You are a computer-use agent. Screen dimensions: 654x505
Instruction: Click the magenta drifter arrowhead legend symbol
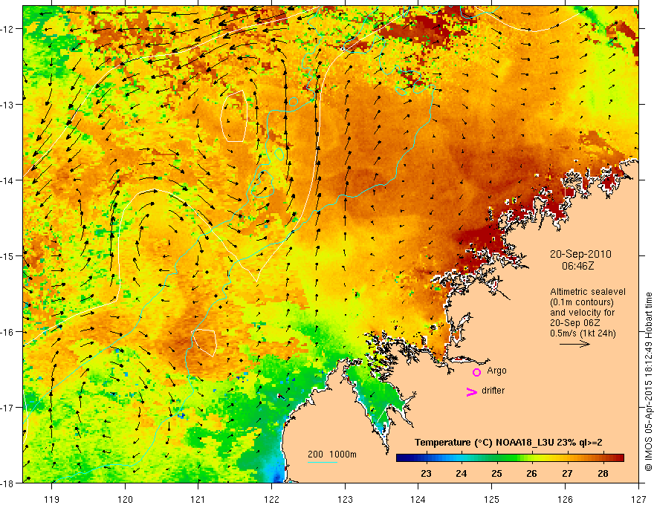click(472, 391)
